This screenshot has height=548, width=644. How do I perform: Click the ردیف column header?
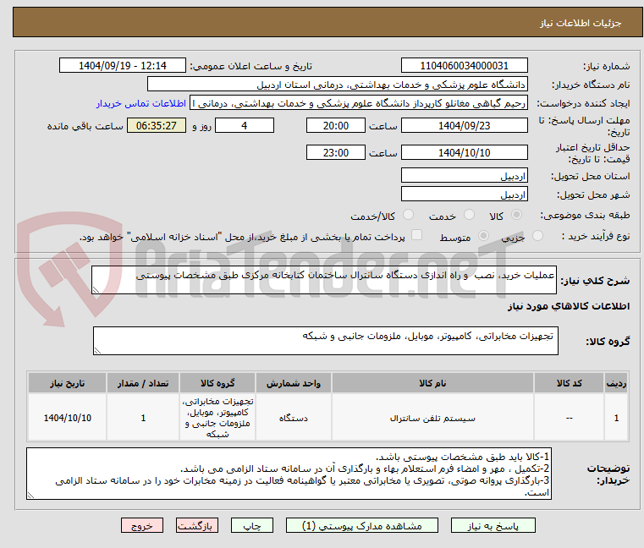pyautogui.click(x=616, y=383)
